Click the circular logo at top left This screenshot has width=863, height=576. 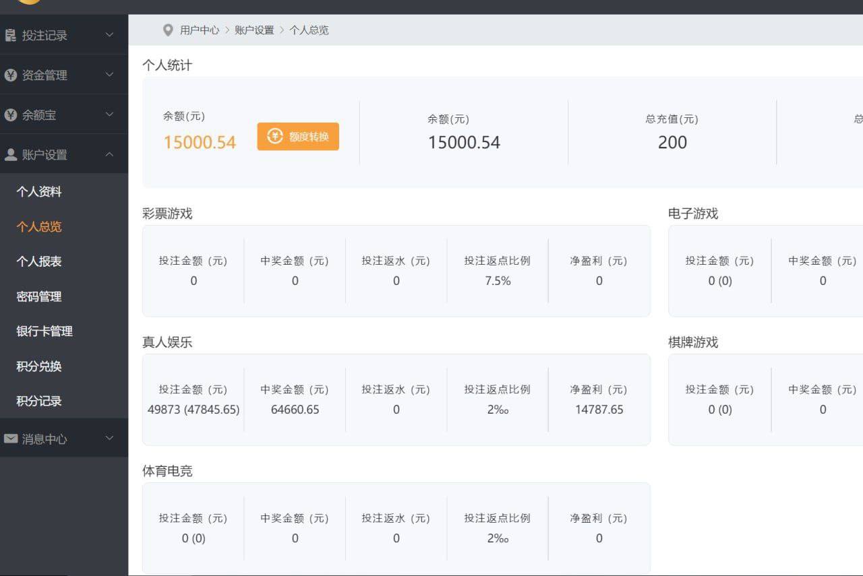point(28,3)
